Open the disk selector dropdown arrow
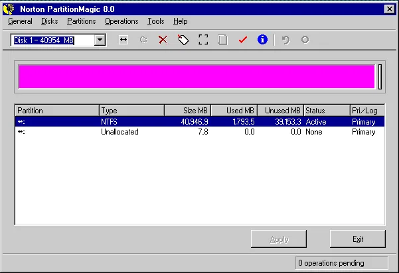399x273 pixels. click(x=100, y=40)
